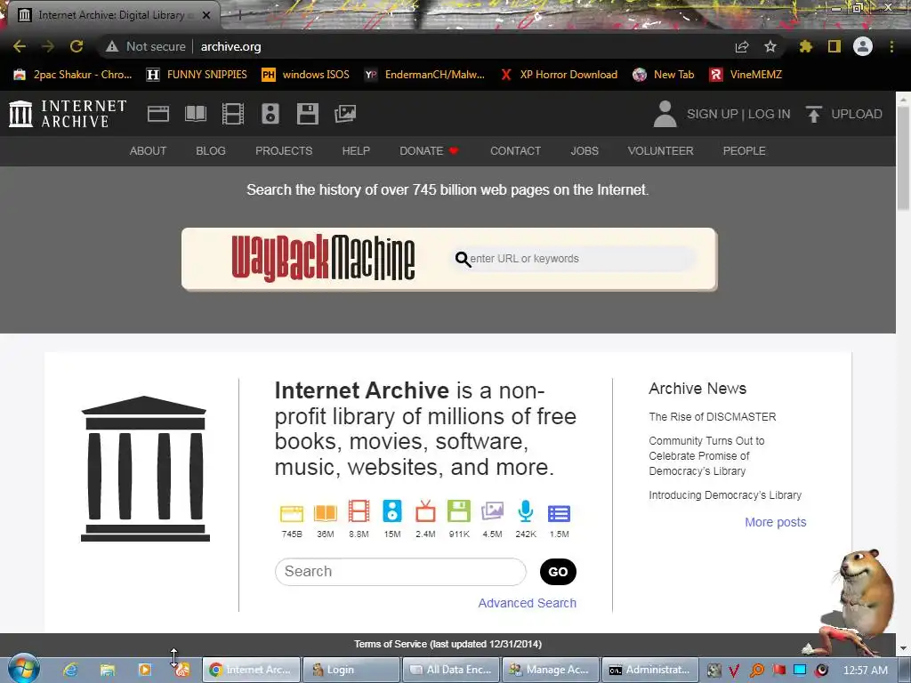Image resolution: width=911 pixels, height=683 pixels.
Task: Open The Rise of DISCMASTER post
Action: point(713,417)
